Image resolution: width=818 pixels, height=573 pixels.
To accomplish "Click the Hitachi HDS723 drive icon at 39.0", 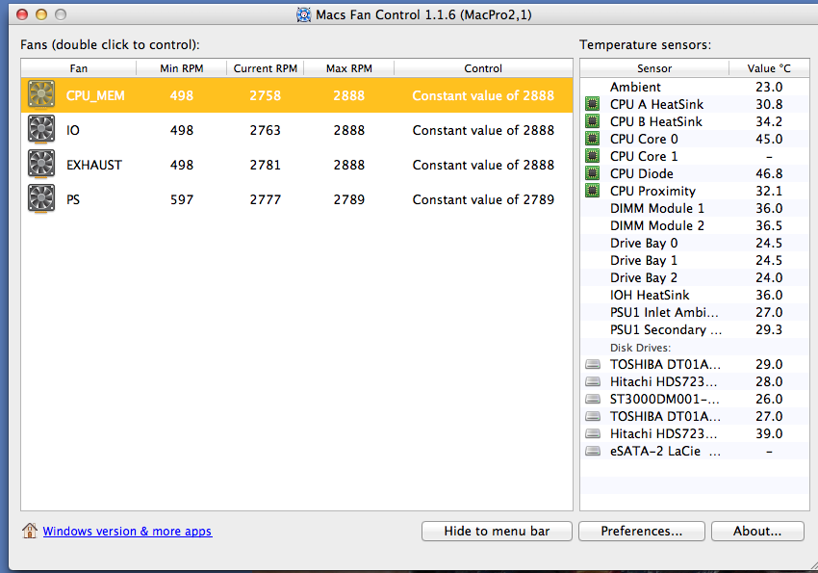I will [593, 433].
